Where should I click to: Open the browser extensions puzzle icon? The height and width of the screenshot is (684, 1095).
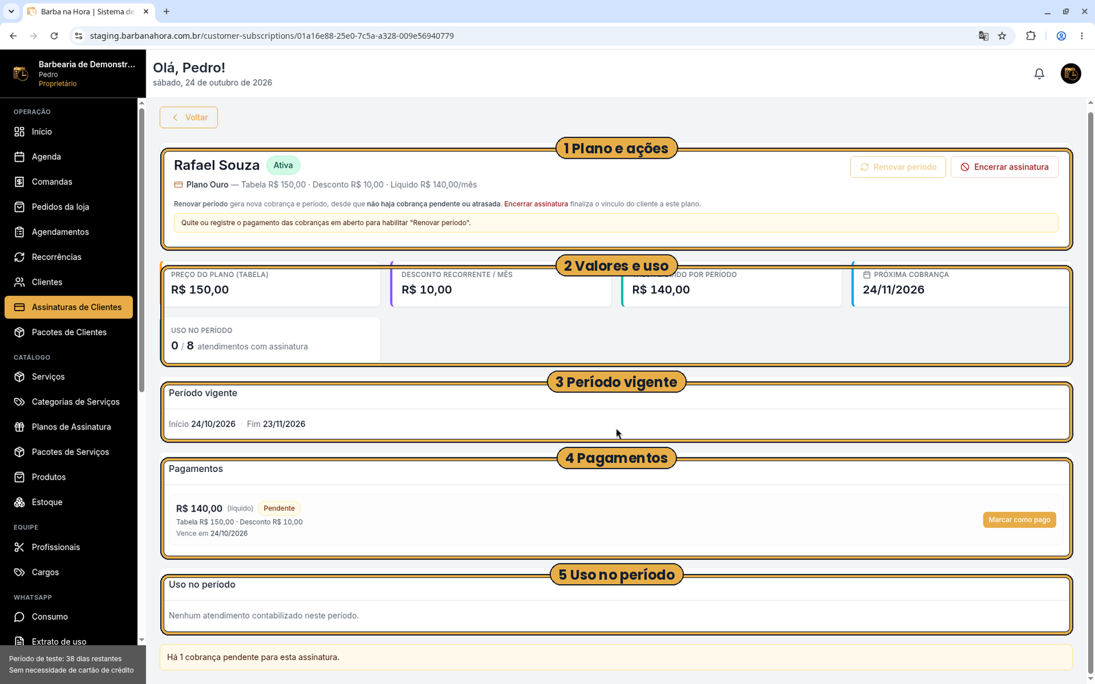pos(1031,36)
